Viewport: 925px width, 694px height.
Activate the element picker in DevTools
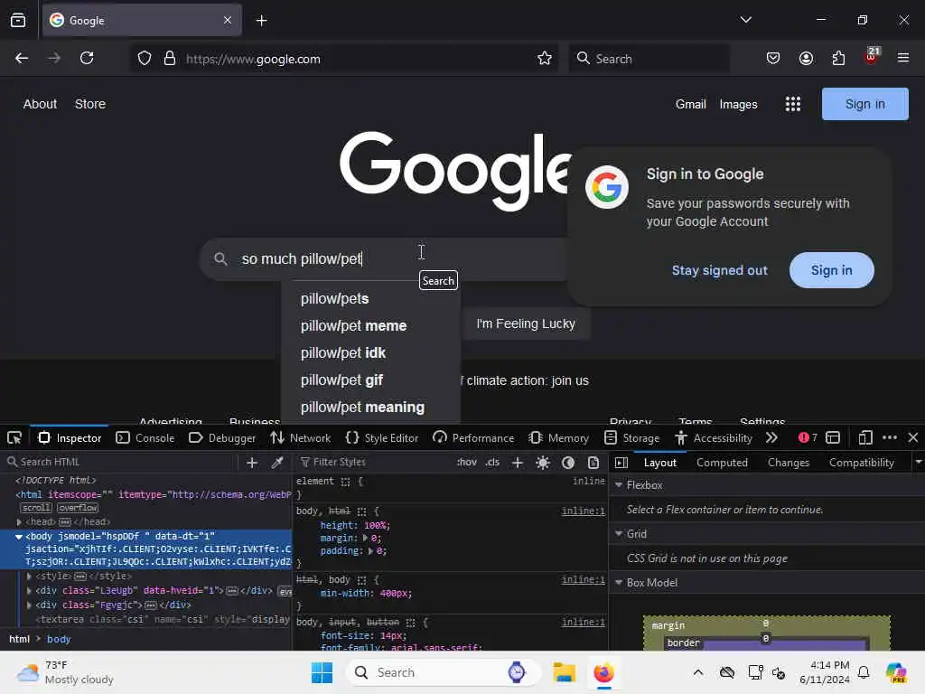tap(14, 438)
